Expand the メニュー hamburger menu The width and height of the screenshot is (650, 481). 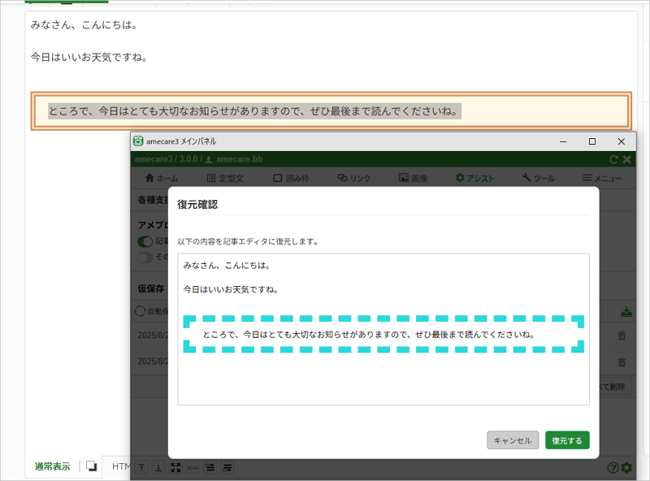click(x=602, y=178)
